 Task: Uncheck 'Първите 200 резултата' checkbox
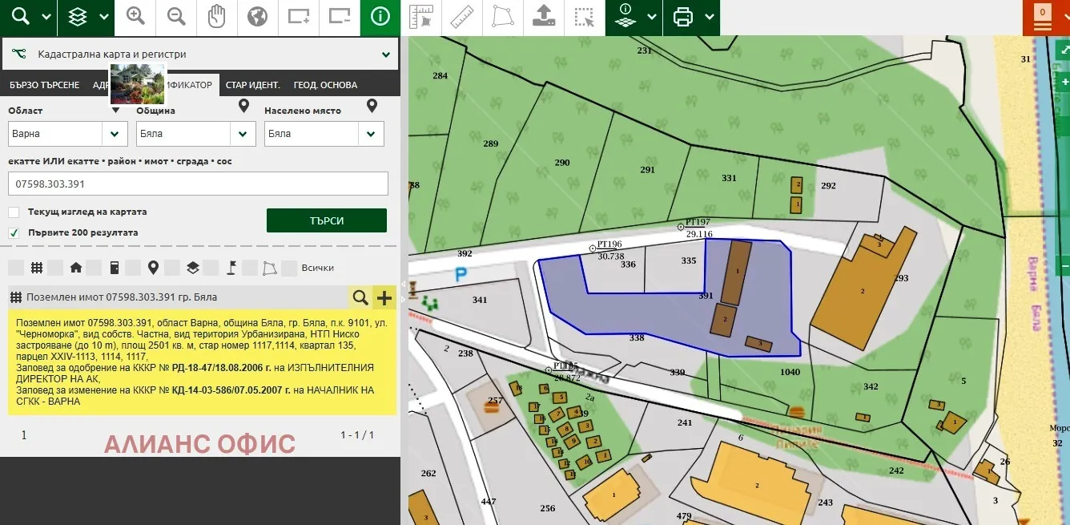tap(14, 233)
